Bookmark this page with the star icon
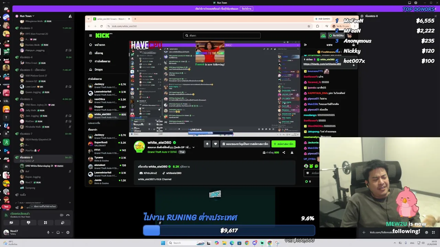Screen dimensions: 440x247 point(309,26)
